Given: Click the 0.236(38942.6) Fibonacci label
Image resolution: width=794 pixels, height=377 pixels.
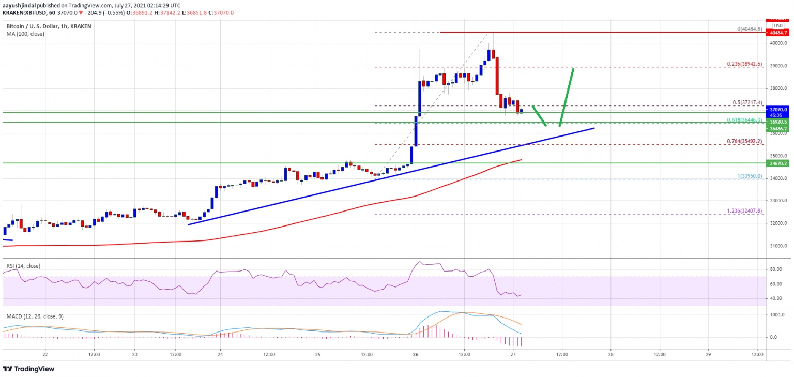Looking at the screenshot, I should coord(745,65).
